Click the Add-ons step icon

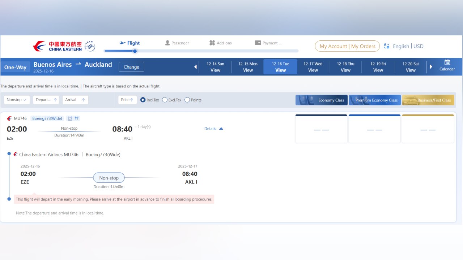point(212,43)
